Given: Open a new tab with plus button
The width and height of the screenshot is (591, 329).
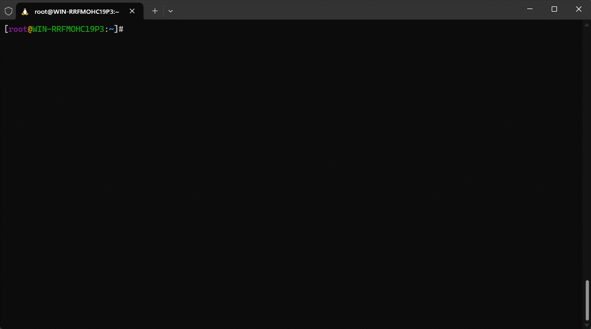Looking at the screenshot, I should (x=155, y=11).
